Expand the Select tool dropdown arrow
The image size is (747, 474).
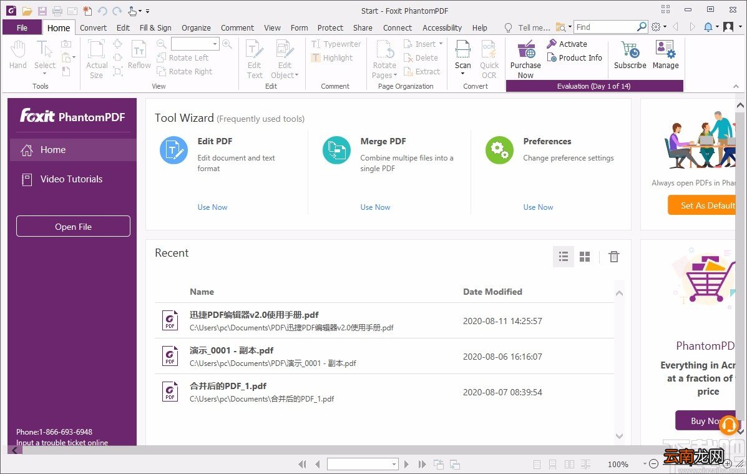44,74
